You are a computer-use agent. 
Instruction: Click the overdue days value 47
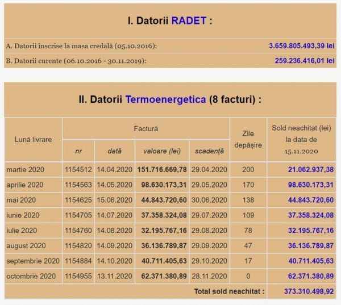(x=248, y=246)
